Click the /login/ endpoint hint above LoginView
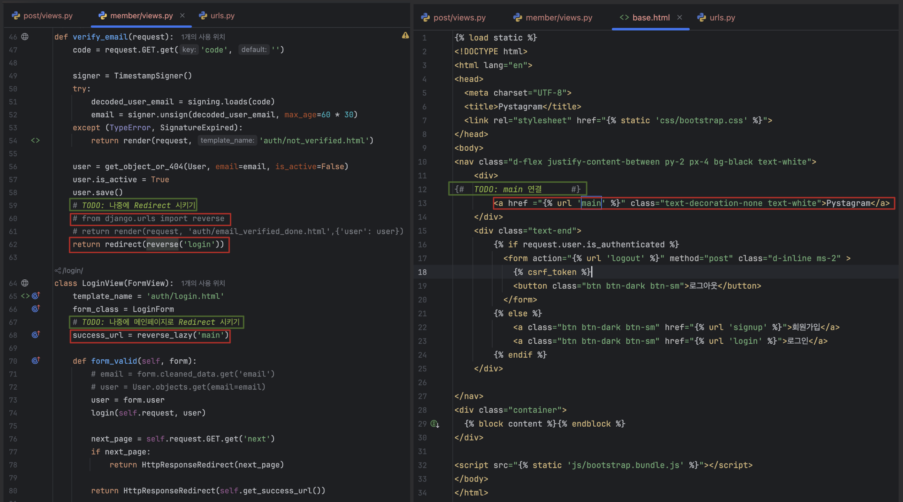Image resolution: width=903 pixels, height=502 pixels. point(69,271)
